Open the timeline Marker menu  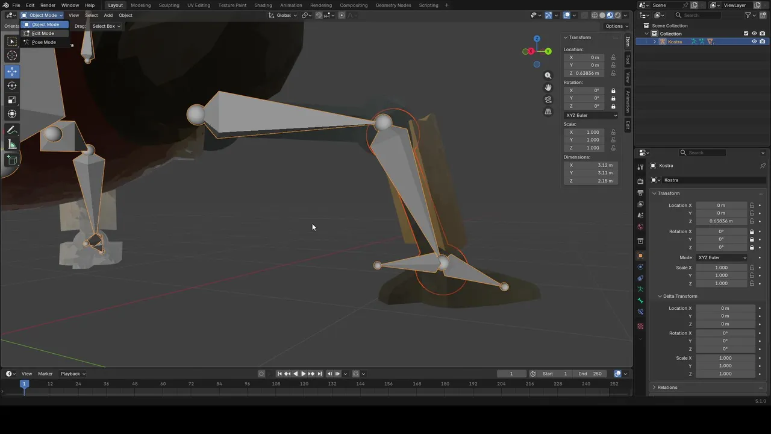45,374
